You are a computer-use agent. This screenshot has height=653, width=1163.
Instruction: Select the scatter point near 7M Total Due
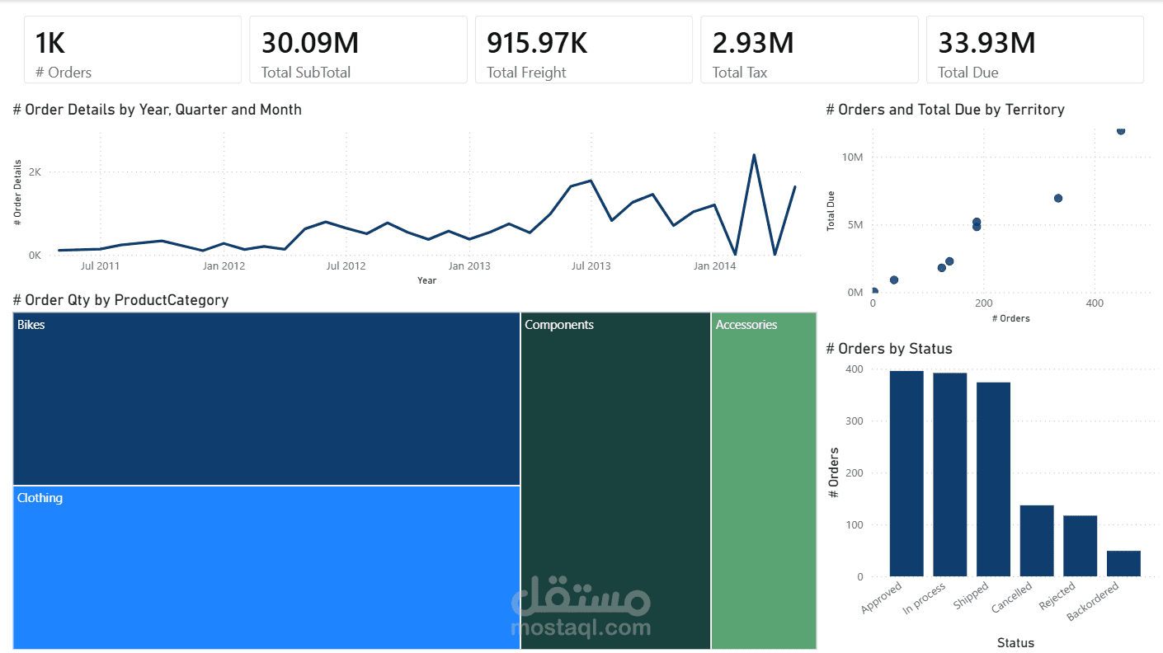1058,198
